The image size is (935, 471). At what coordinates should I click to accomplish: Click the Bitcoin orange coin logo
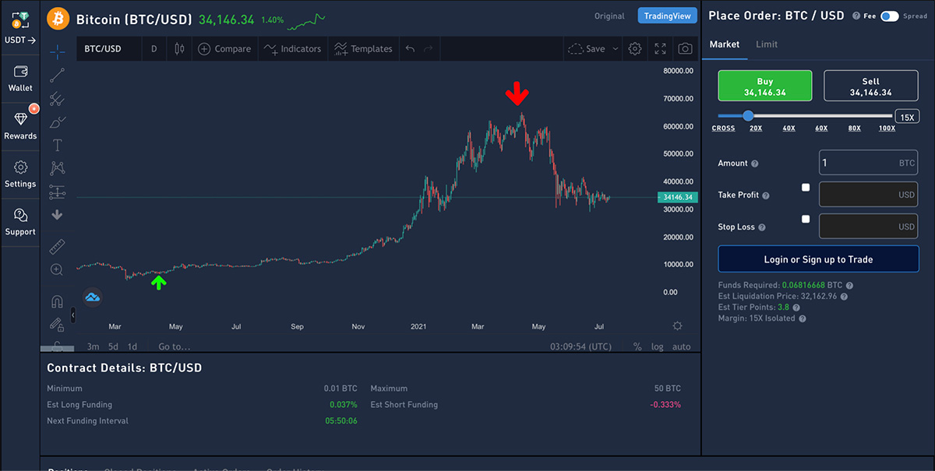[x=58, y=17]
